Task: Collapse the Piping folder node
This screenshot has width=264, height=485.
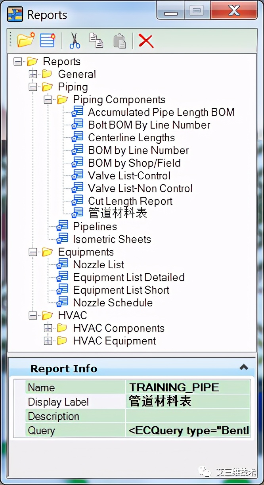Action: click(x=33, y=87)
